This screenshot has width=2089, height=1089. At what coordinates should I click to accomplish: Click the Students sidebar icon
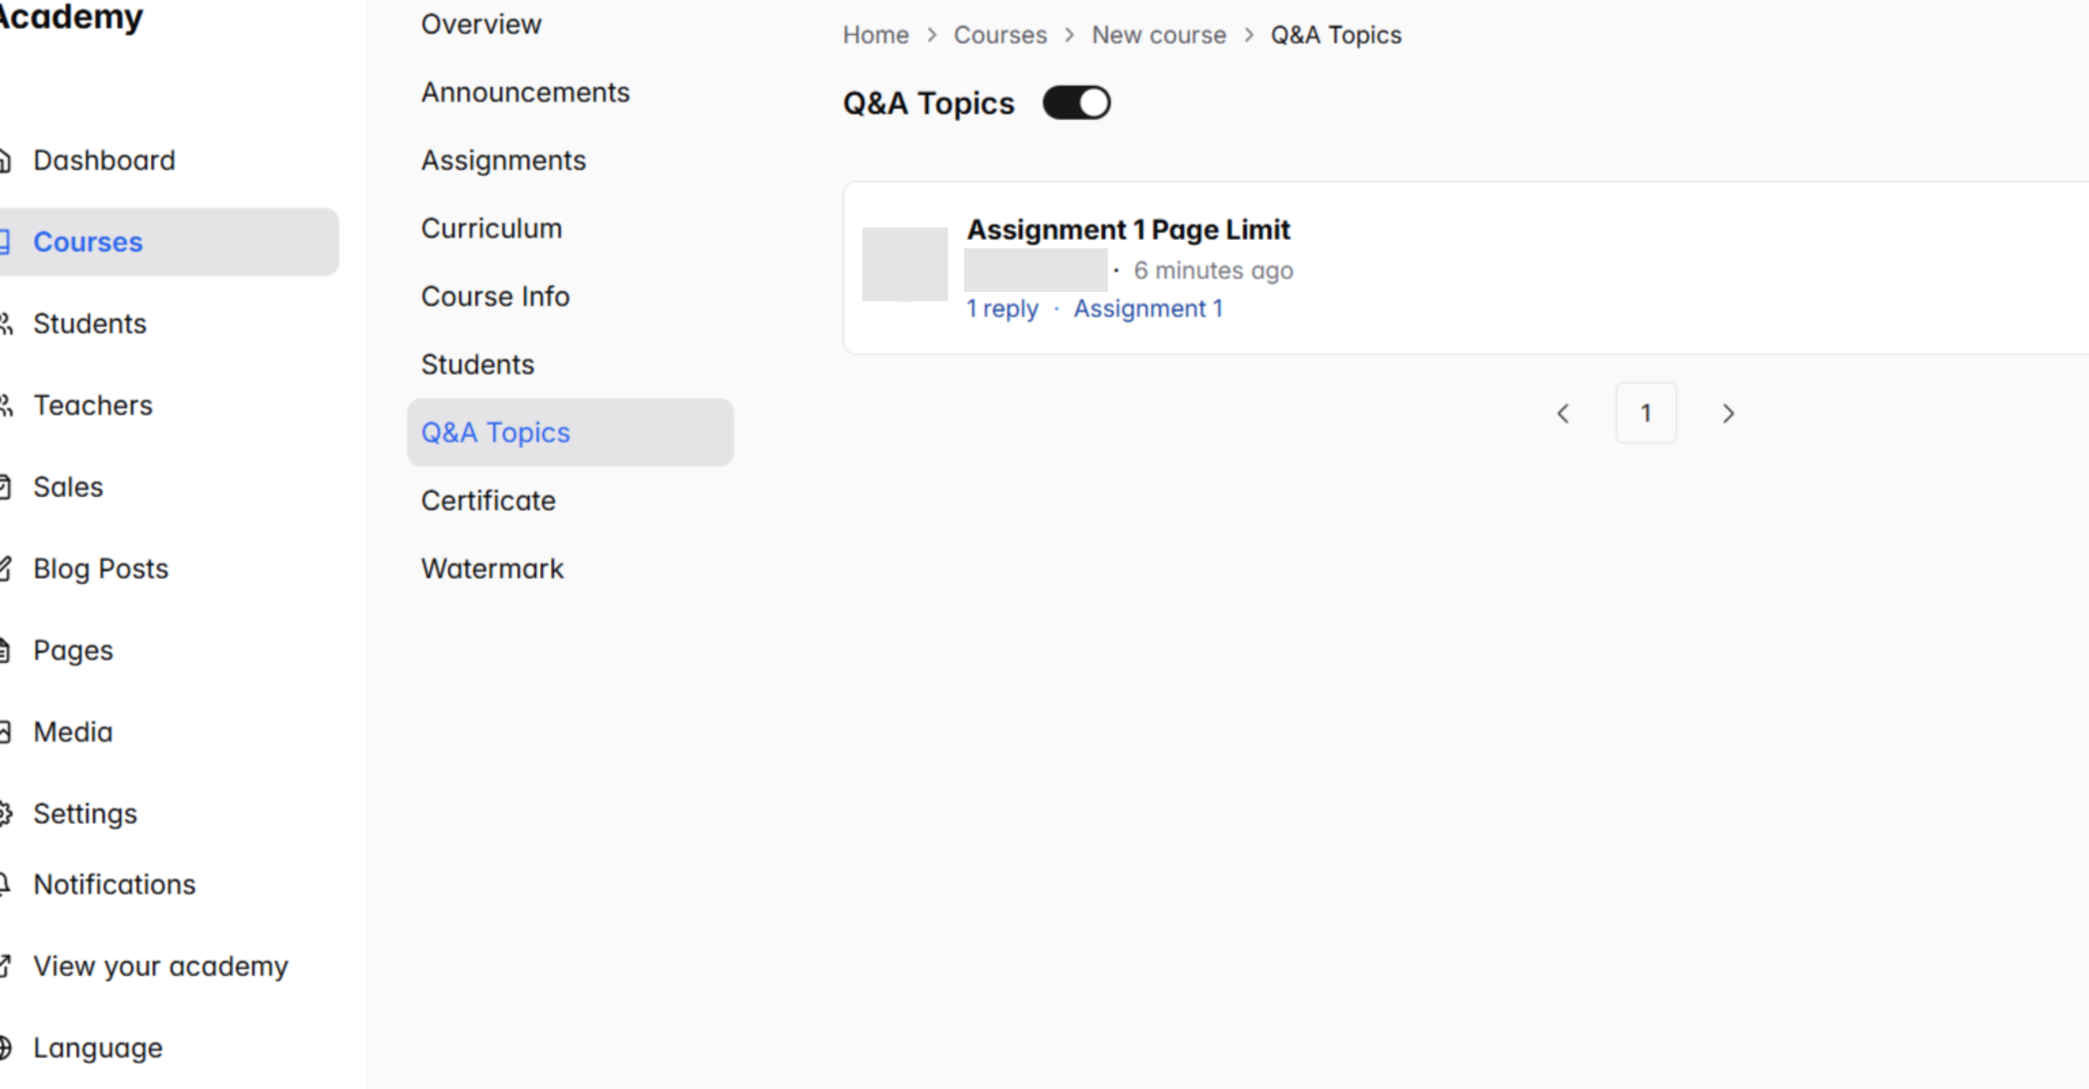click(x=5, y=323)
